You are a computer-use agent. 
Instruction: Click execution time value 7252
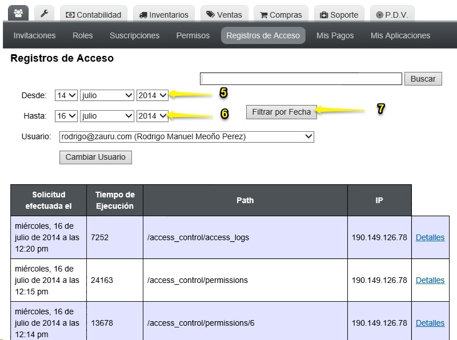point(99,237)
